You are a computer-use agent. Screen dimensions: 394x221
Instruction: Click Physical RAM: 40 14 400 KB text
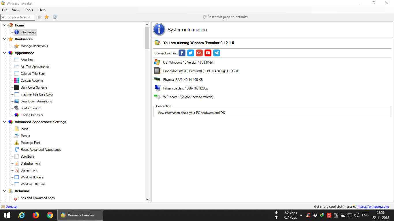pos(183,80)
